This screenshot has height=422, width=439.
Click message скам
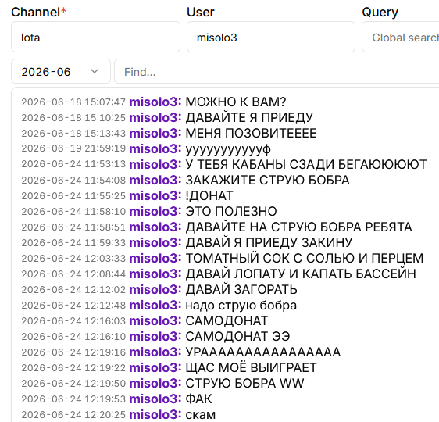[x=201, y=415]
